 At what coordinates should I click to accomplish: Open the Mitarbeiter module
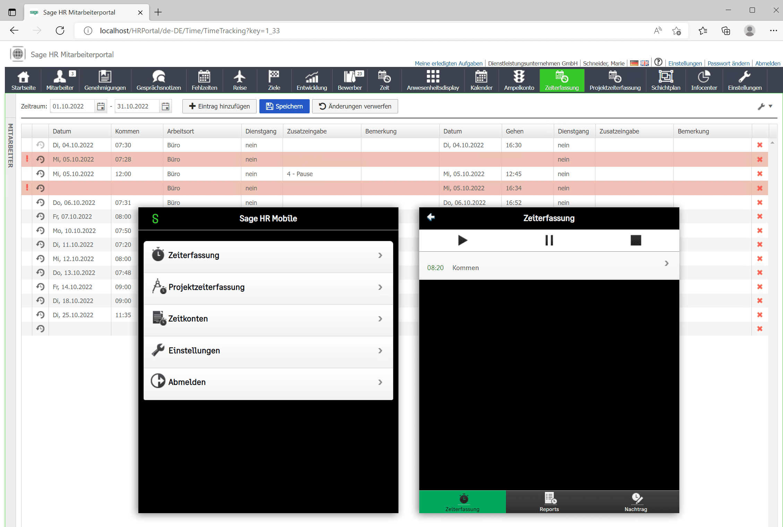click(x=60, y=80)
